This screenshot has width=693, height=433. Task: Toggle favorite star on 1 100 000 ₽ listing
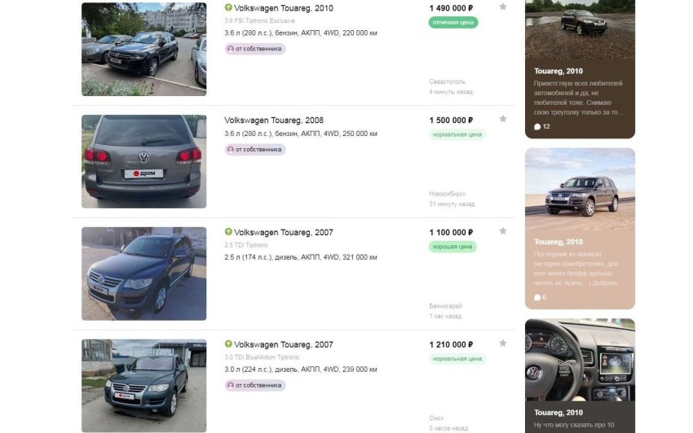tap(503, 231)
